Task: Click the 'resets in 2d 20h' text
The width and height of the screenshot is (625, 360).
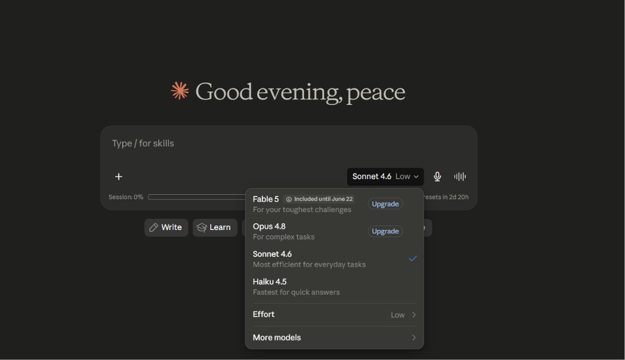Action: click(446, 198)
